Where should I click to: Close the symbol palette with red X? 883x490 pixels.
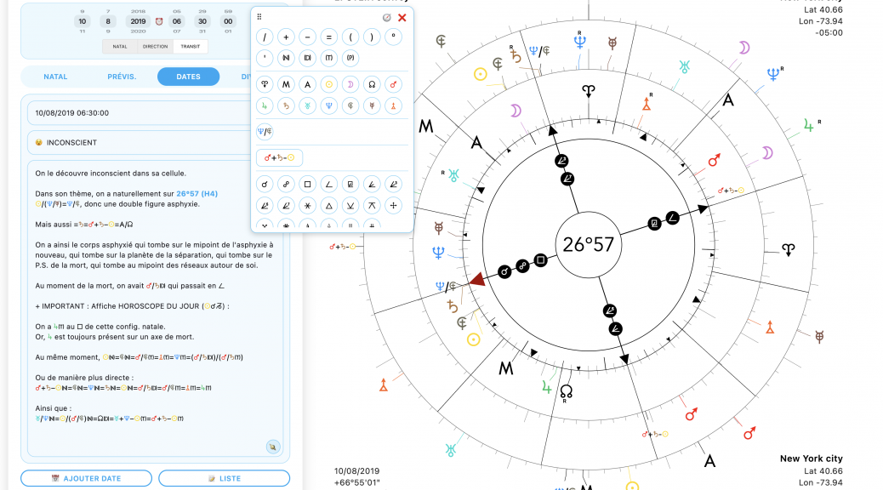tap(402, 17)
